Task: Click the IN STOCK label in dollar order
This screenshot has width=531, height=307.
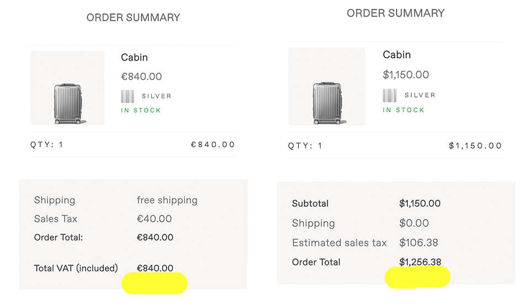Action: (403, 110)
